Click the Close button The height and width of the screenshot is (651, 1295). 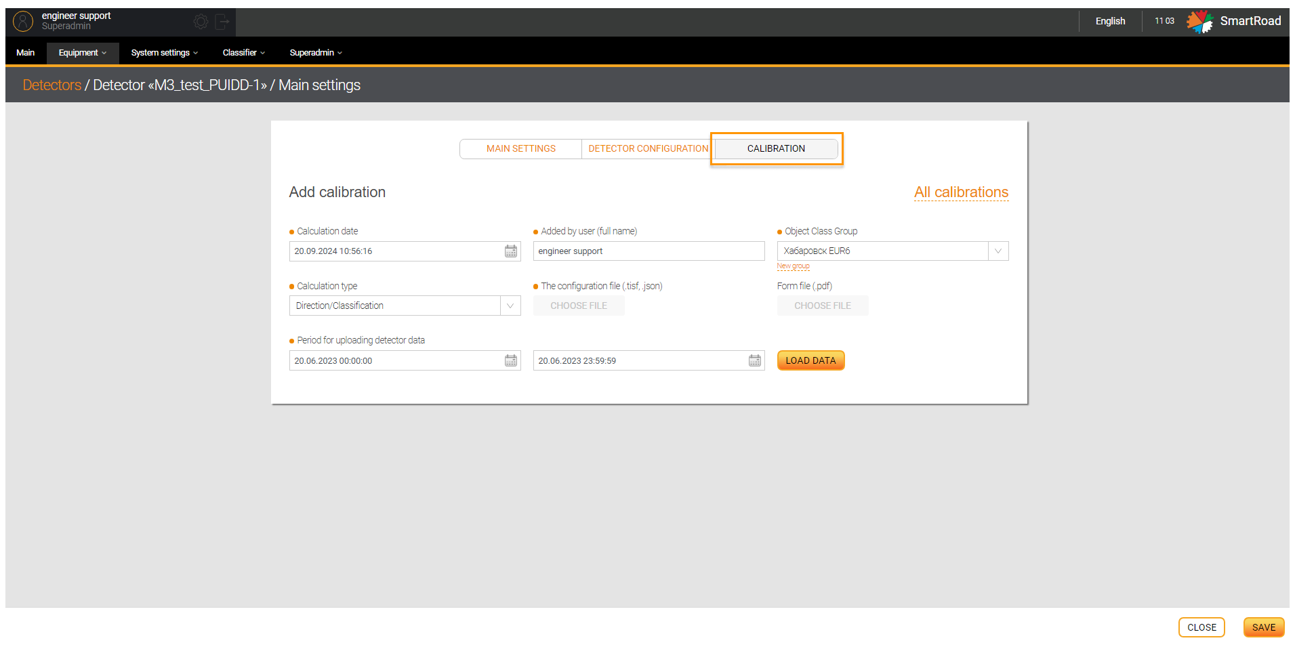coord(1201,627)
